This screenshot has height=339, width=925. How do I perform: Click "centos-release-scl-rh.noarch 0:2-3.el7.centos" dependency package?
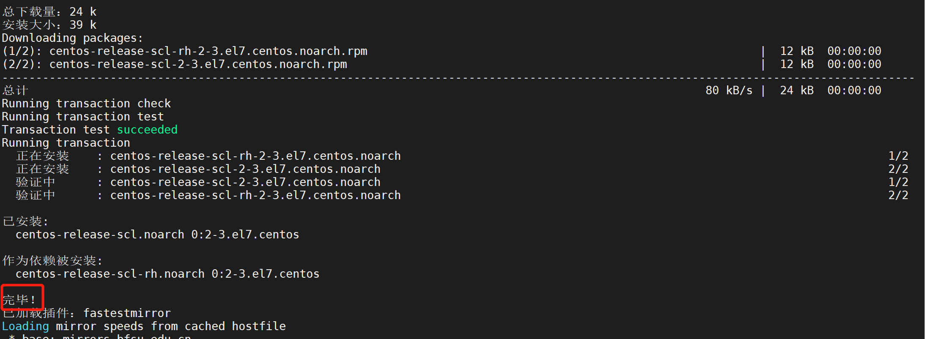167,274
